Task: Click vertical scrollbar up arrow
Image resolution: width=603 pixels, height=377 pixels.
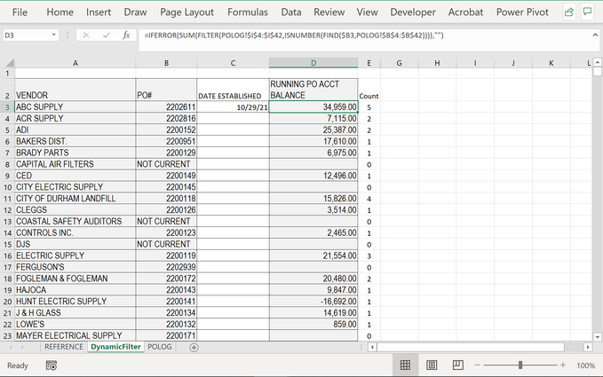Action: tap(598, 62)
